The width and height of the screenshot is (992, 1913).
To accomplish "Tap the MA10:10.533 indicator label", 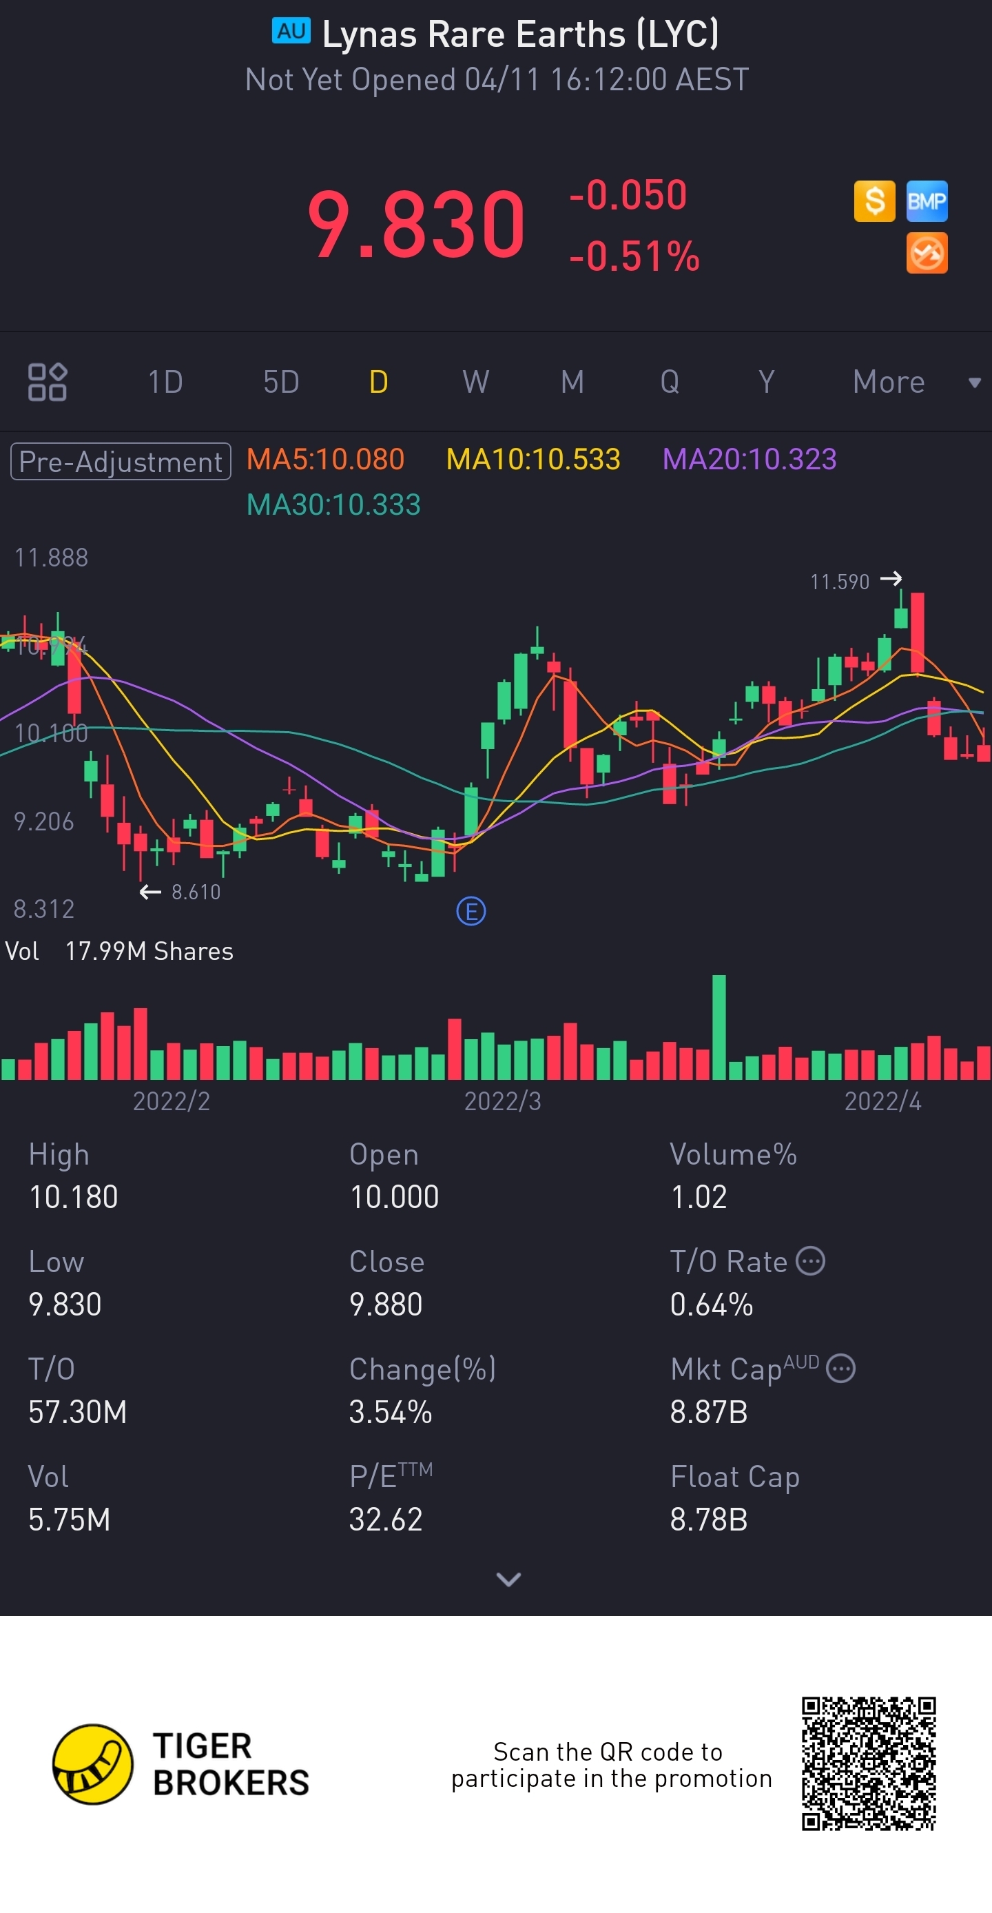I will tap(533, 459).
